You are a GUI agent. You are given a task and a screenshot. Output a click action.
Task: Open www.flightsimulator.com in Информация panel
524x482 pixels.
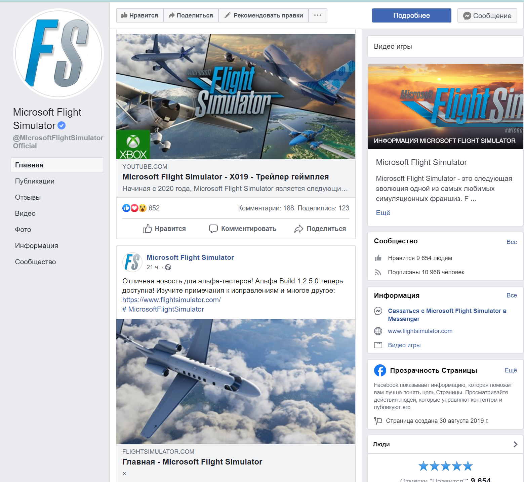[x=420, y=331]
